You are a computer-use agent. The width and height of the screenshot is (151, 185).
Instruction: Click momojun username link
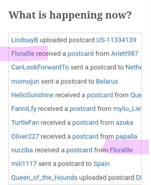[25, 82]
